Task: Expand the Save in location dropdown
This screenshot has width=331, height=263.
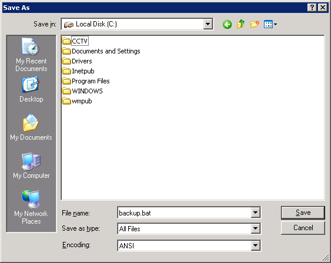Action: [x=208, y=24]
